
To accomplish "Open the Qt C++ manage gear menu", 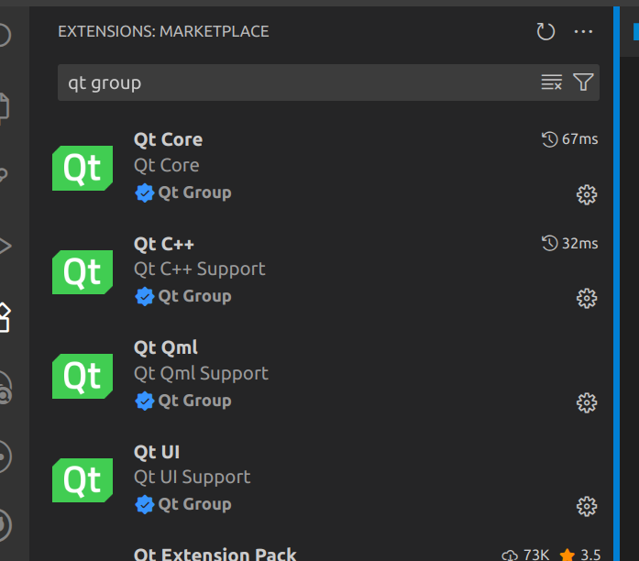I will (x=587, y=298).
